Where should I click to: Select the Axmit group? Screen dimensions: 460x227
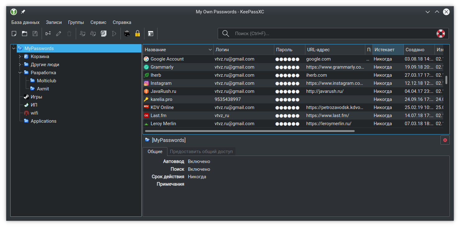click(x=43, y=89)
